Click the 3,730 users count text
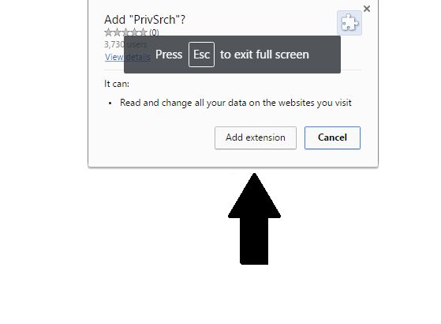 tap(125, 44)
